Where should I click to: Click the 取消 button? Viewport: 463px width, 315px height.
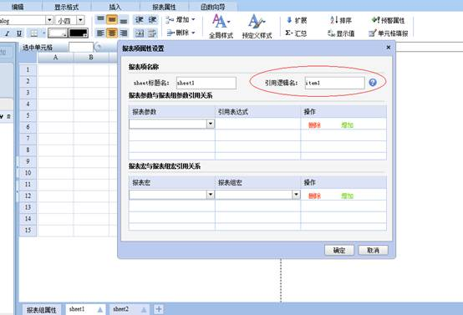pos(373,251)
